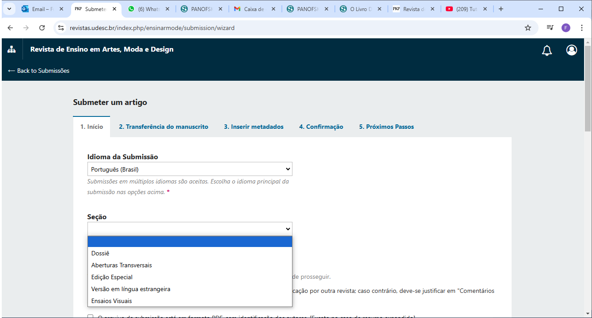The width and height of the screenshot is (592, 318).
Task: Open the tab search chevron
Action: coord(9,9)
